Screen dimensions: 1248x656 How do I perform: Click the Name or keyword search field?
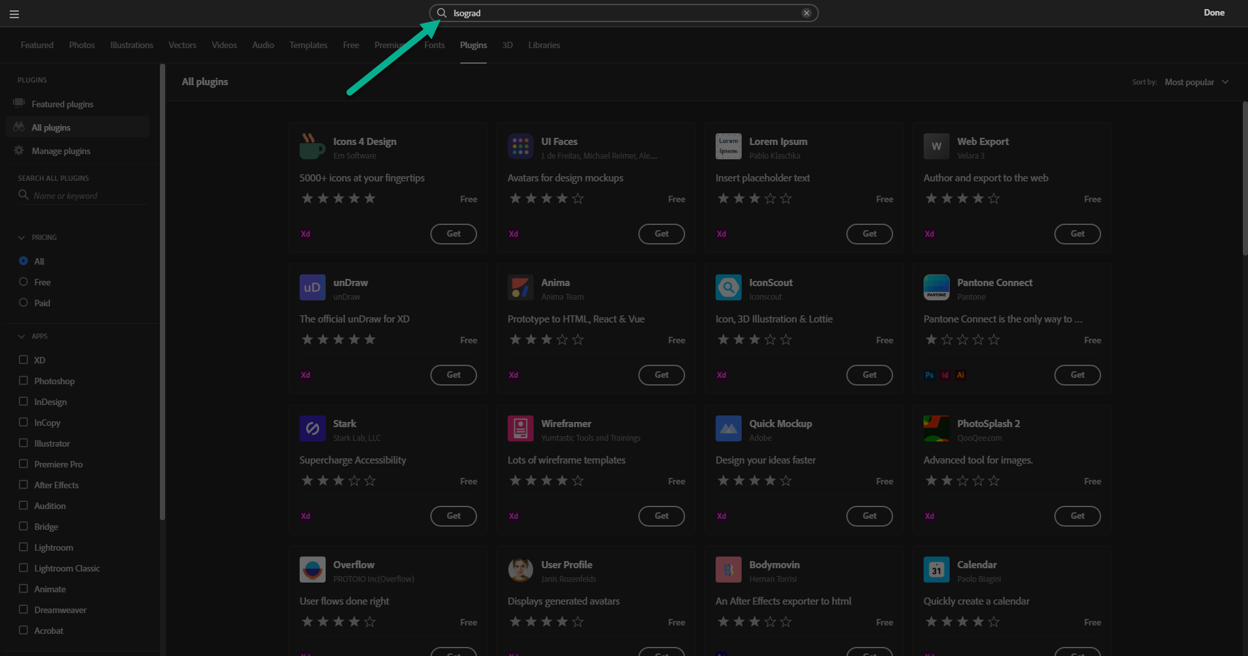click(x=83, y=196)
